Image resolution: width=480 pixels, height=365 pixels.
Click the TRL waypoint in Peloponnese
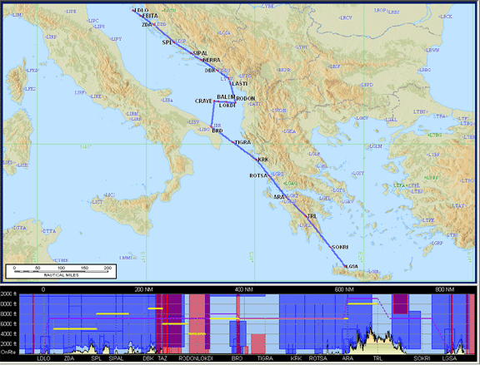click(x=312, y=216)
